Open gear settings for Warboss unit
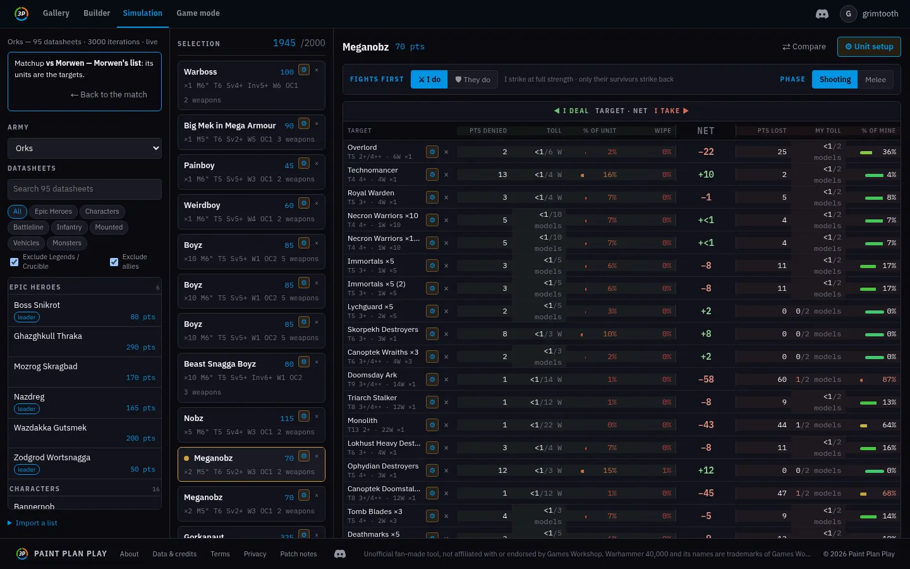The height and width of the screenshot is (569, 910). pos(304,70)
